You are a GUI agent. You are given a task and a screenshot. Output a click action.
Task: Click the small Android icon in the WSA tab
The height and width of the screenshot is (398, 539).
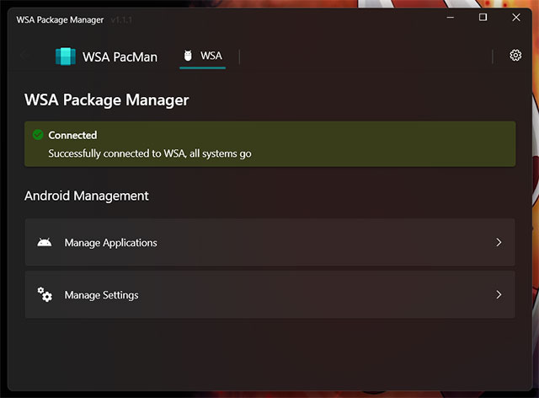(x=188, y=56)
